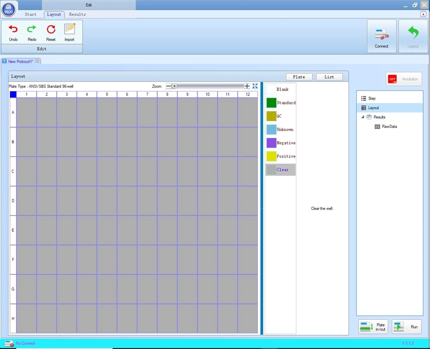Open RawData in the tree
This screenshot has width=430, height=349.
click(x=389, y=127)
